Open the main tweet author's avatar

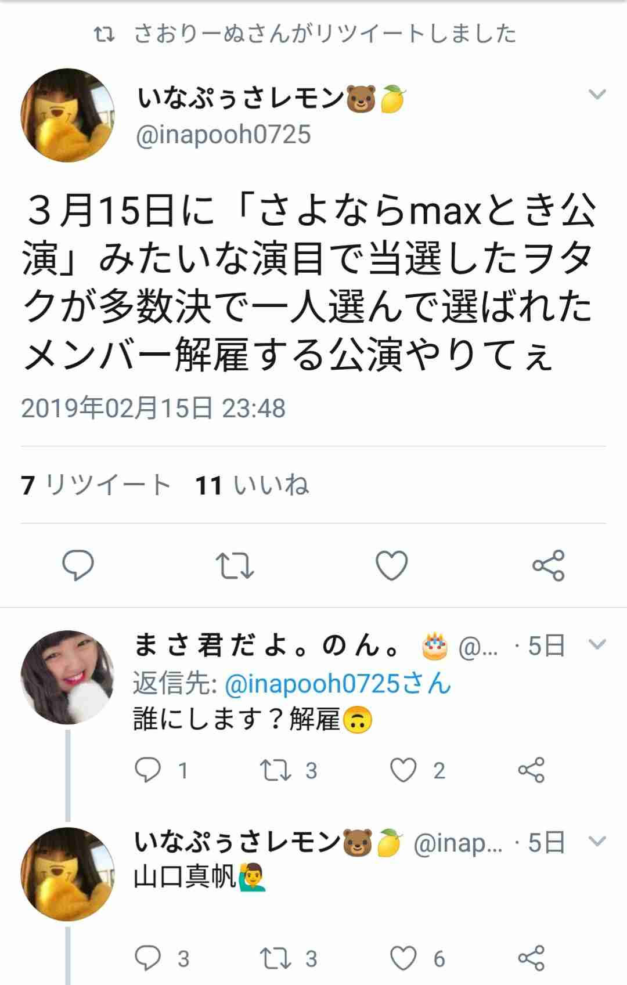pyautogui.click(x=67, y=115)
